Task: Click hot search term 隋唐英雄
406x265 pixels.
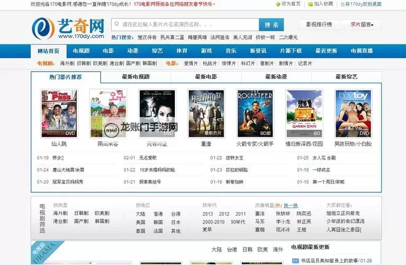Action: (197, 37)
